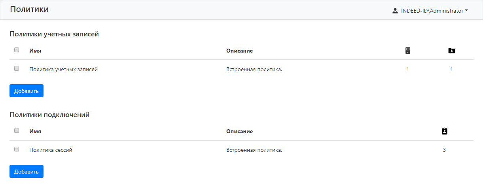Select all account policies header checkbox
This screenshot has height=185, width=483.
(x=17, y=50)
